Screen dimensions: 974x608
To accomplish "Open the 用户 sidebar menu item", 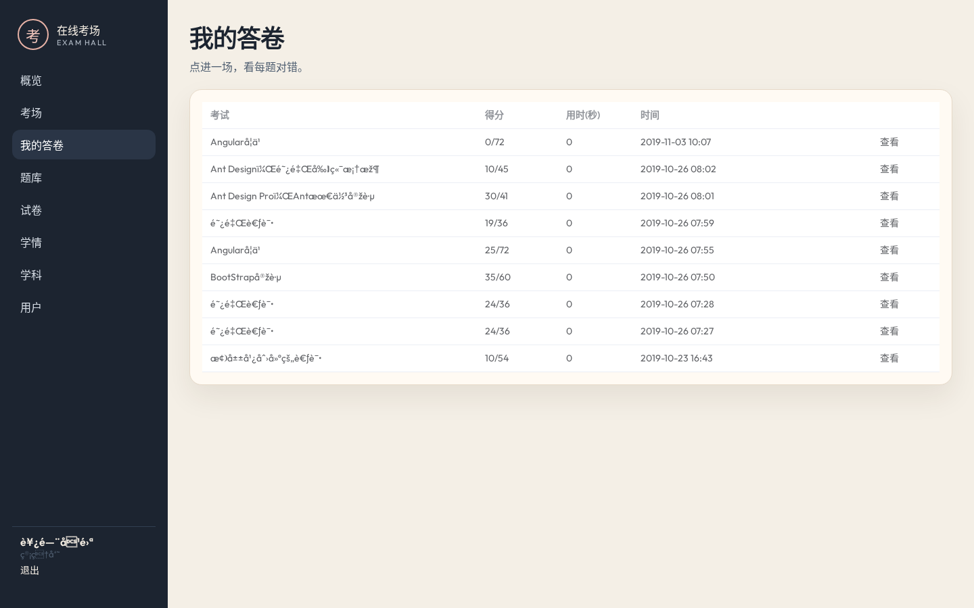I will (84, 307).
